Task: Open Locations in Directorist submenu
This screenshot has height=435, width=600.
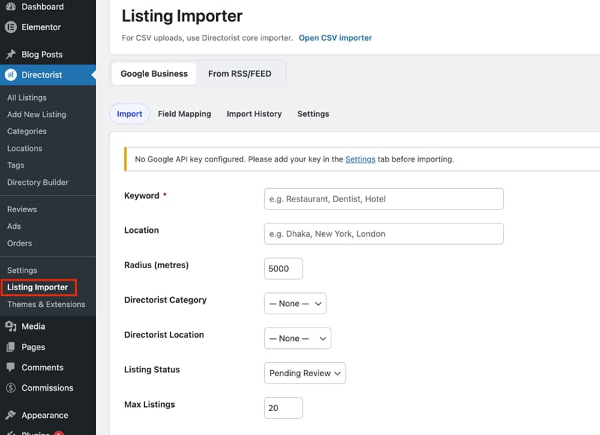Action: 25,148
